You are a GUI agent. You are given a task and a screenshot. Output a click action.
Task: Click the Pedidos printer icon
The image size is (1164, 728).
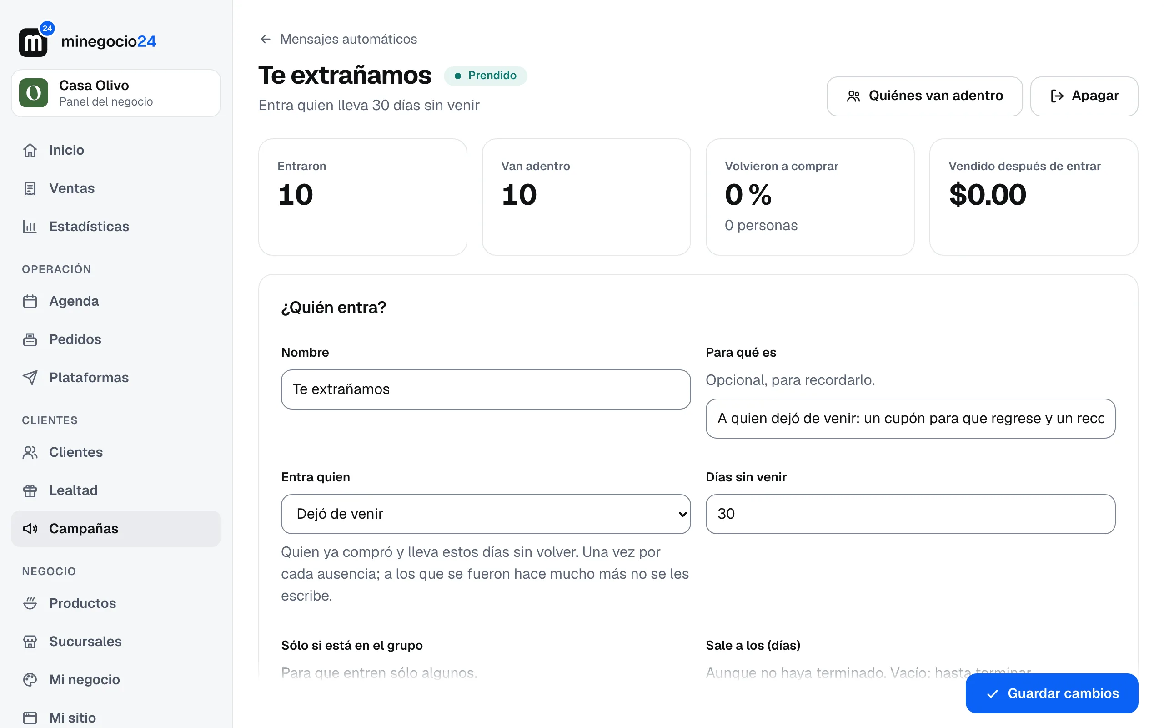click(30, 339)
